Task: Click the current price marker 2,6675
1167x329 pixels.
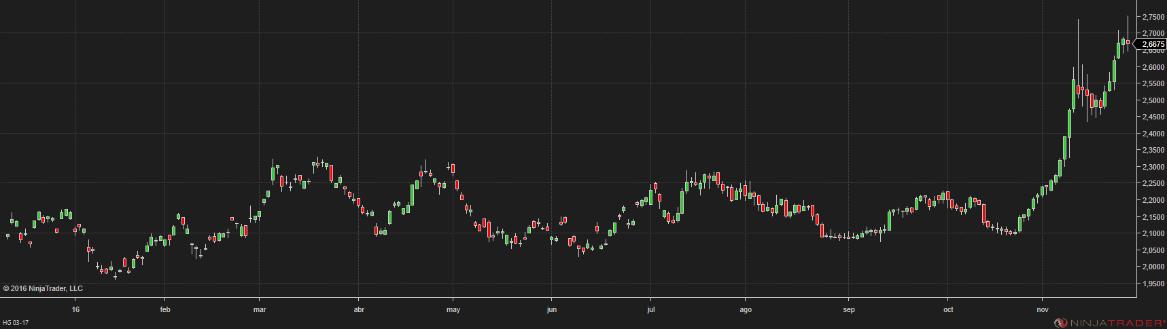Action: [x=1151, y=43]
